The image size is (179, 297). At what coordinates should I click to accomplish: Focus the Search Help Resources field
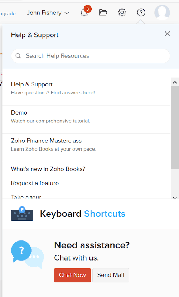(x=91, y=56)
